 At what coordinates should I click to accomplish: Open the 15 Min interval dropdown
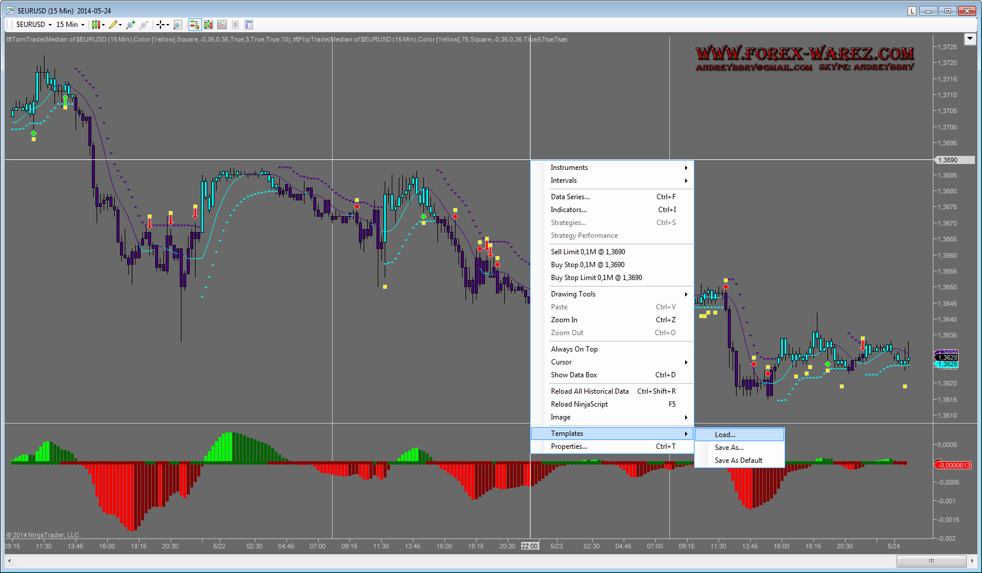click(x=70, y=25)
